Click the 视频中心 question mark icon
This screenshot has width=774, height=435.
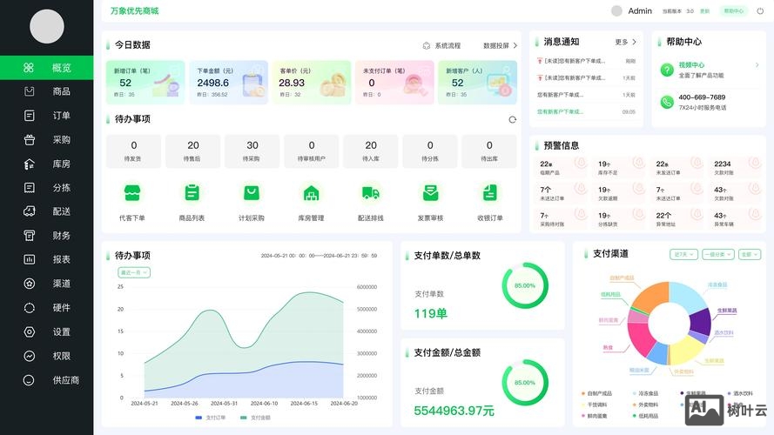[x=667, y=70]
